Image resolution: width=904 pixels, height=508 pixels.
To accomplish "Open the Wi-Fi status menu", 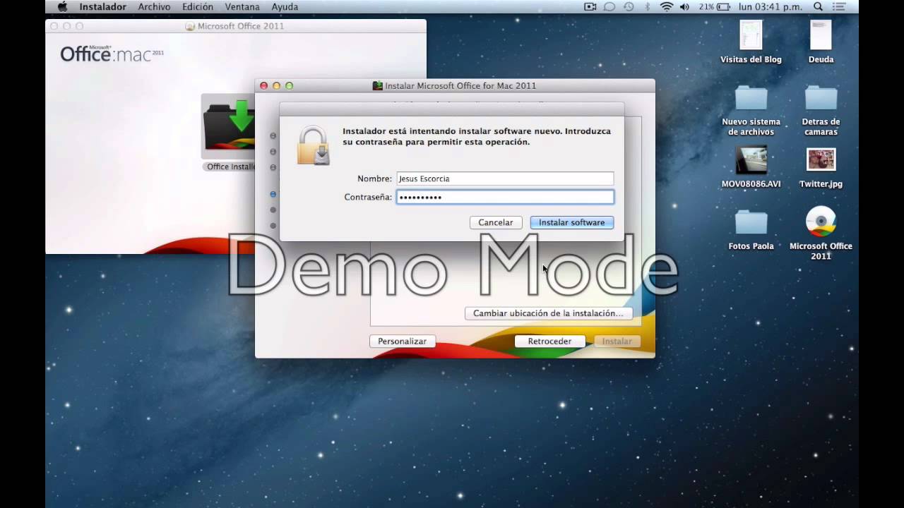I will point(666,6).
